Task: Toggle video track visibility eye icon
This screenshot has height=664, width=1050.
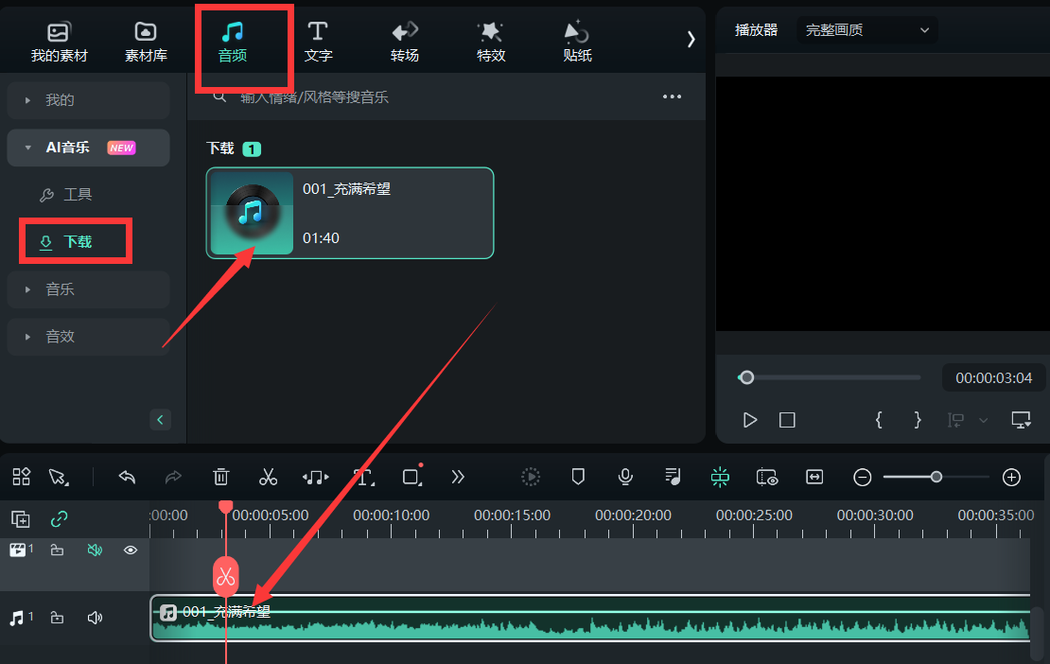Action: (x=131, y=550)
